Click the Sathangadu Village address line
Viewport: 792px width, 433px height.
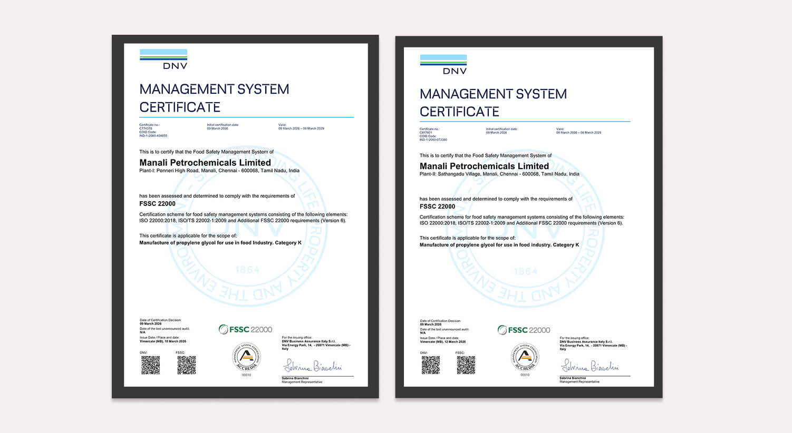point(499,174)
